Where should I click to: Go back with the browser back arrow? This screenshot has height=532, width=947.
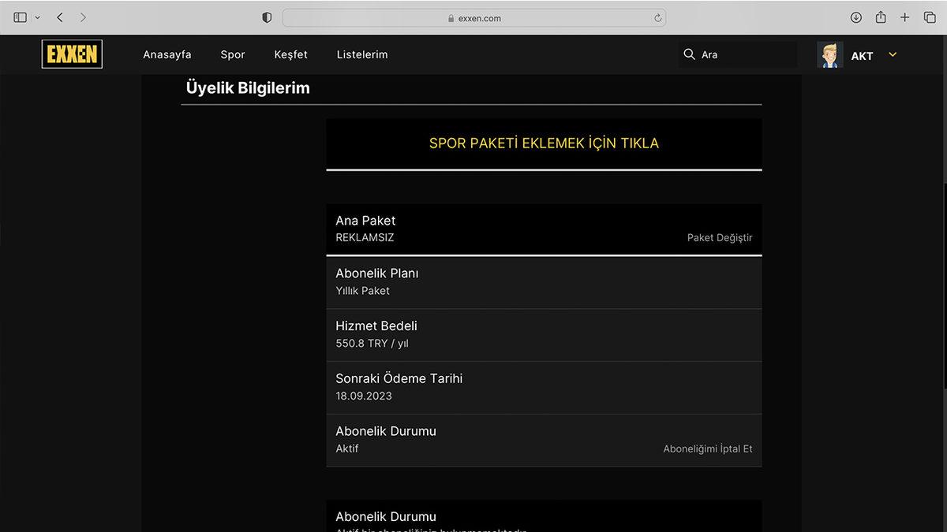pos(60,17)
